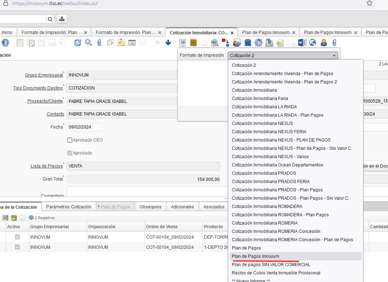Click the Word export icon

point(302,43)
